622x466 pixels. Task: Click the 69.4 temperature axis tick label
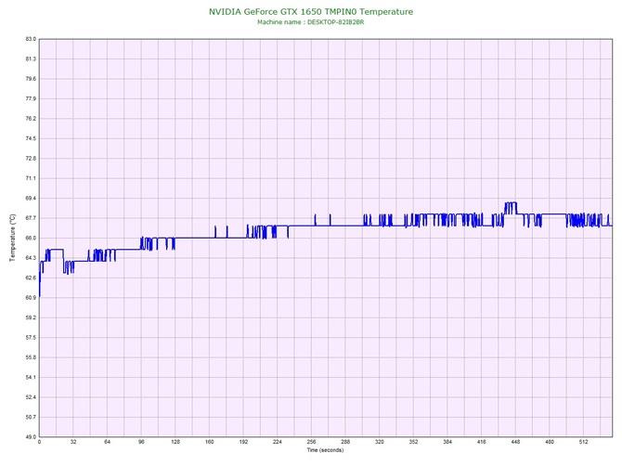[31, 198]
